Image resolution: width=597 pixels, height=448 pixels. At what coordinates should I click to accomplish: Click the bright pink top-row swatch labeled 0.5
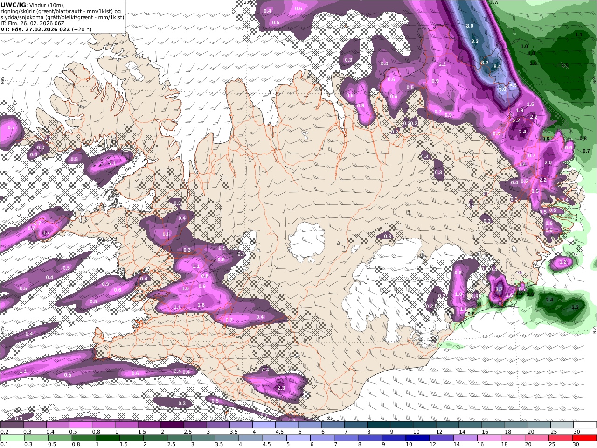[x=80, y=425]
